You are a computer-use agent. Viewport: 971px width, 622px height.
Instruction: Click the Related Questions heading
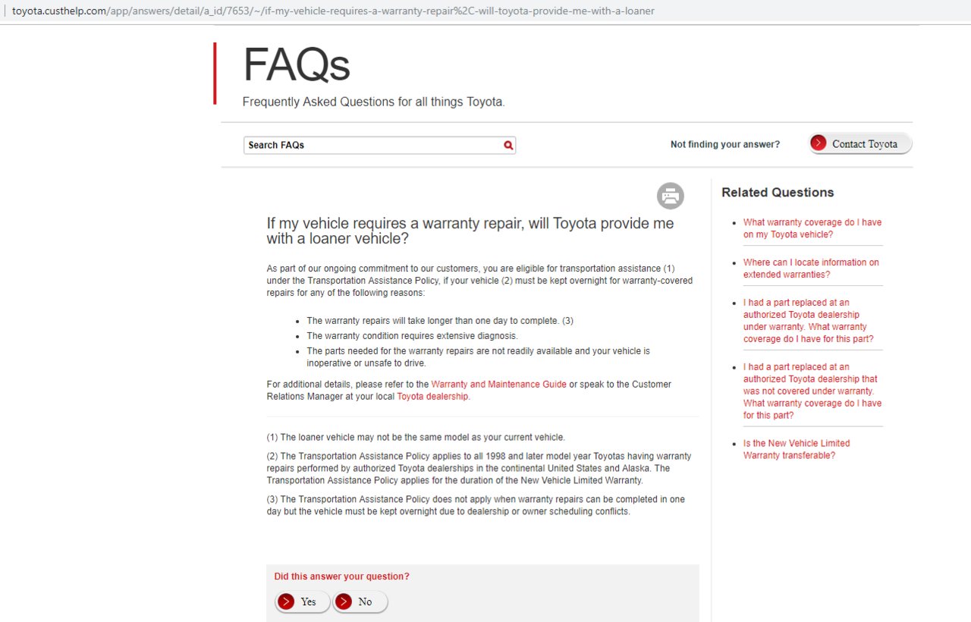(x=778, y=193)
